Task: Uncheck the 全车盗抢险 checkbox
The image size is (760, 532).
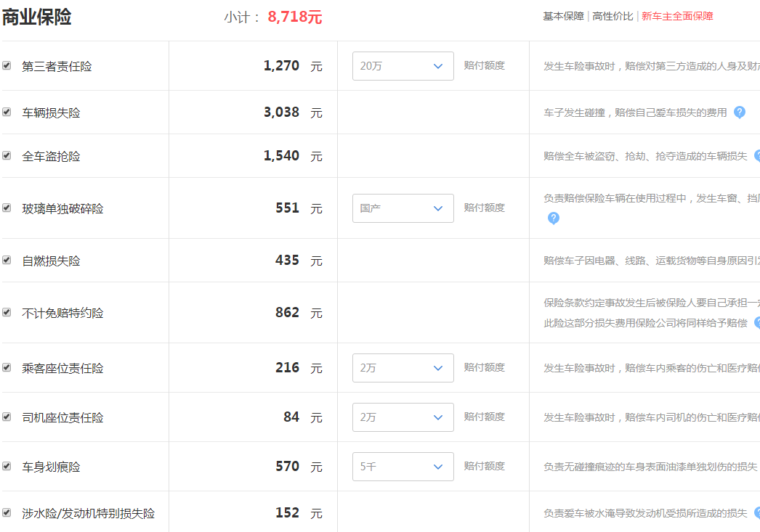Action: tap(7, 155)
